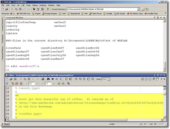The width and height of the screenshot is (170, 129).
Task: Open the AE Cluster shortcut
Action: 119,14
